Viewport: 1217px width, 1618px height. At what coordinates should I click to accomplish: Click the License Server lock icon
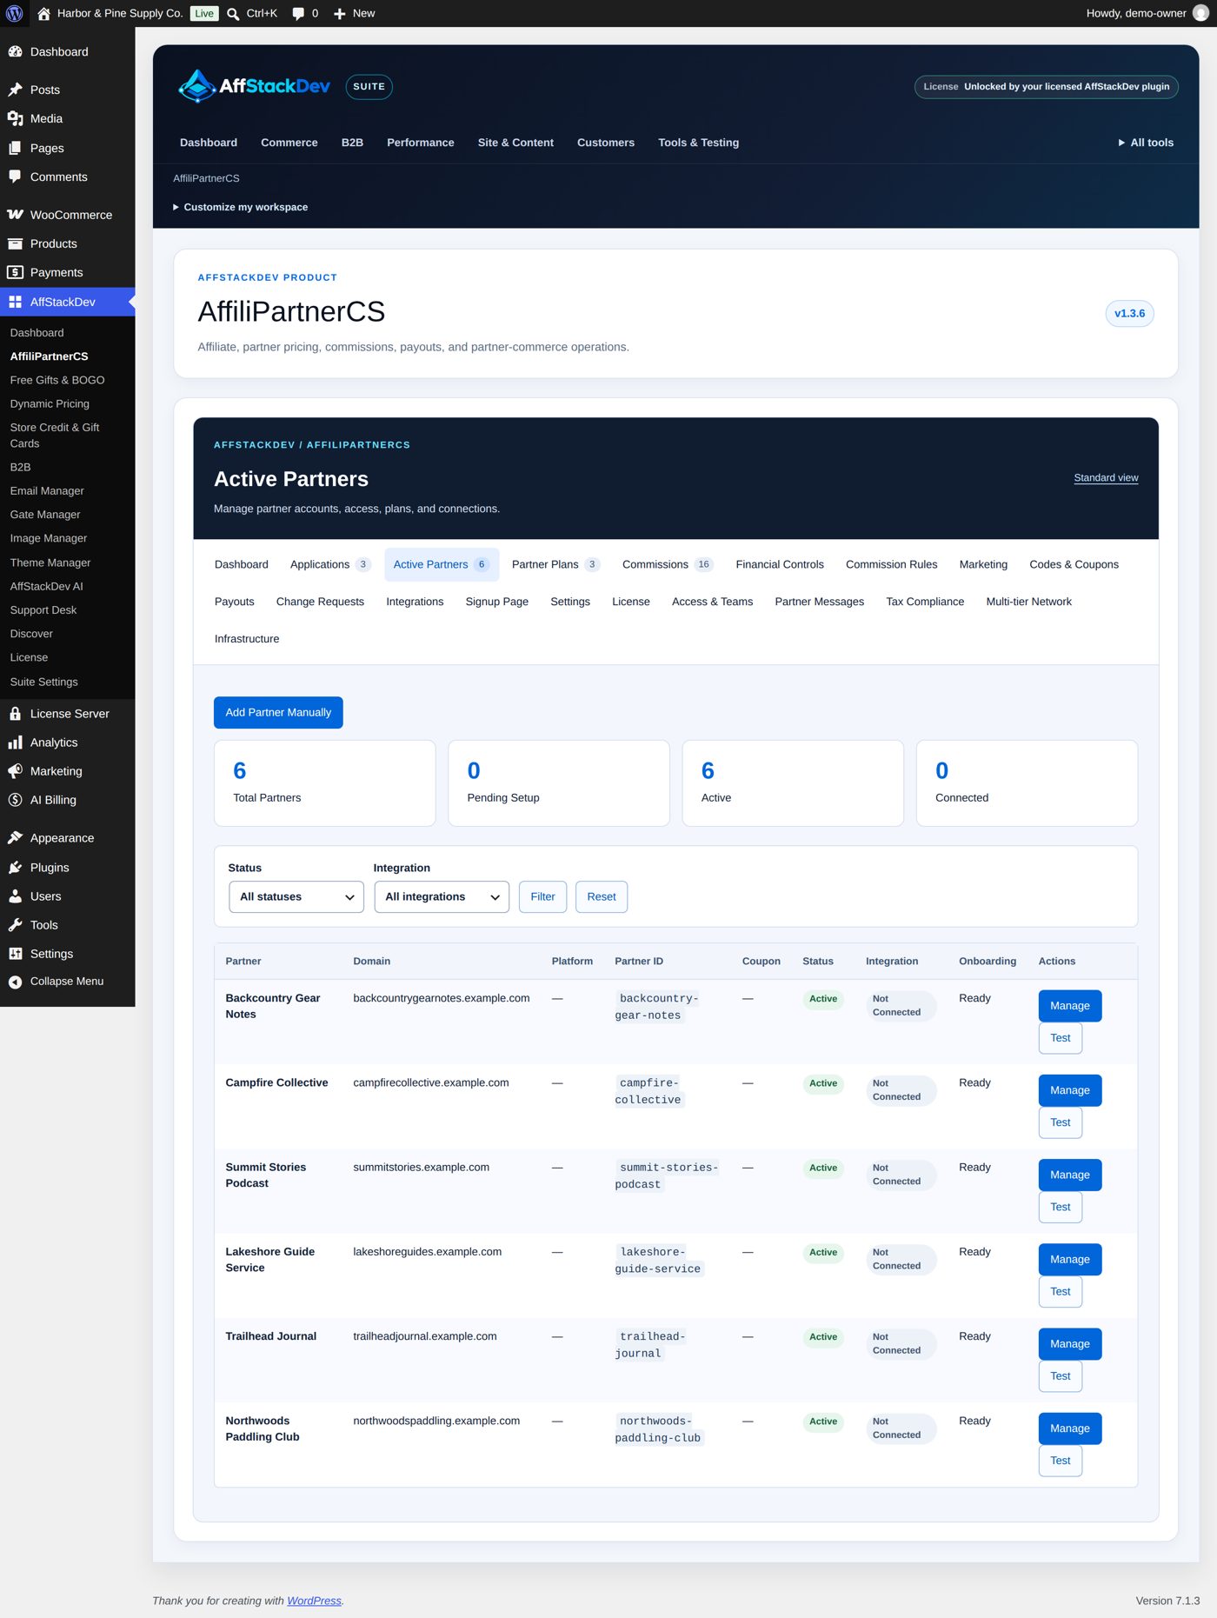click(x=15, y=714)
